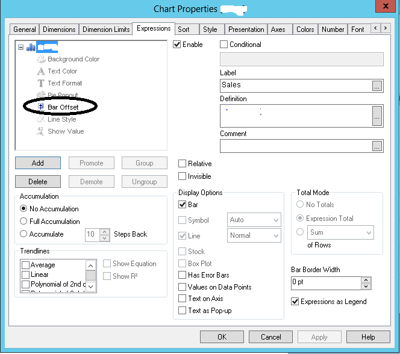Check the Linear trendline
400x354 pixels.
tap(25, 275)
